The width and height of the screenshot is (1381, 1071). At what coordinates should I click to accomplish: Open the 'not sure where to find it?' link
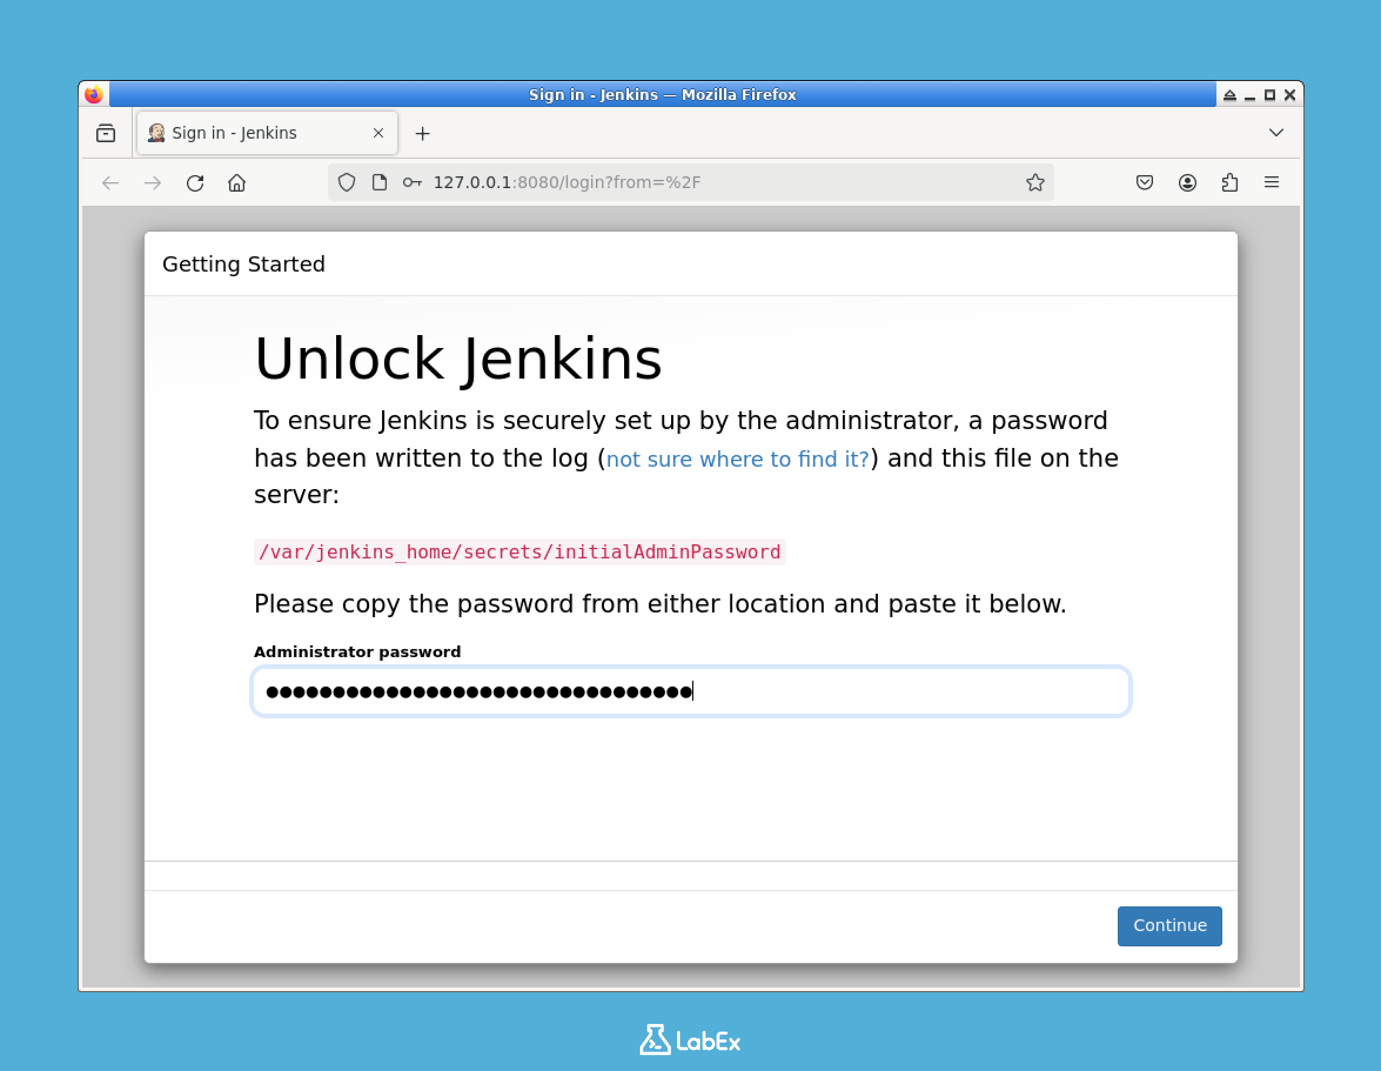coord(738,458)
